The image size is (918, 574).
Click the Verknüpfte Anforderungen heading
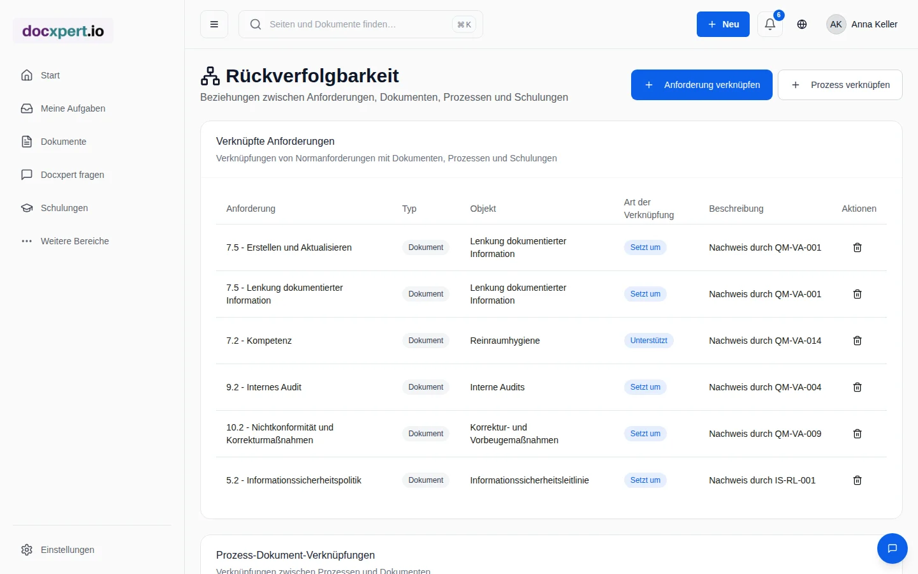[x=275, y=141]
